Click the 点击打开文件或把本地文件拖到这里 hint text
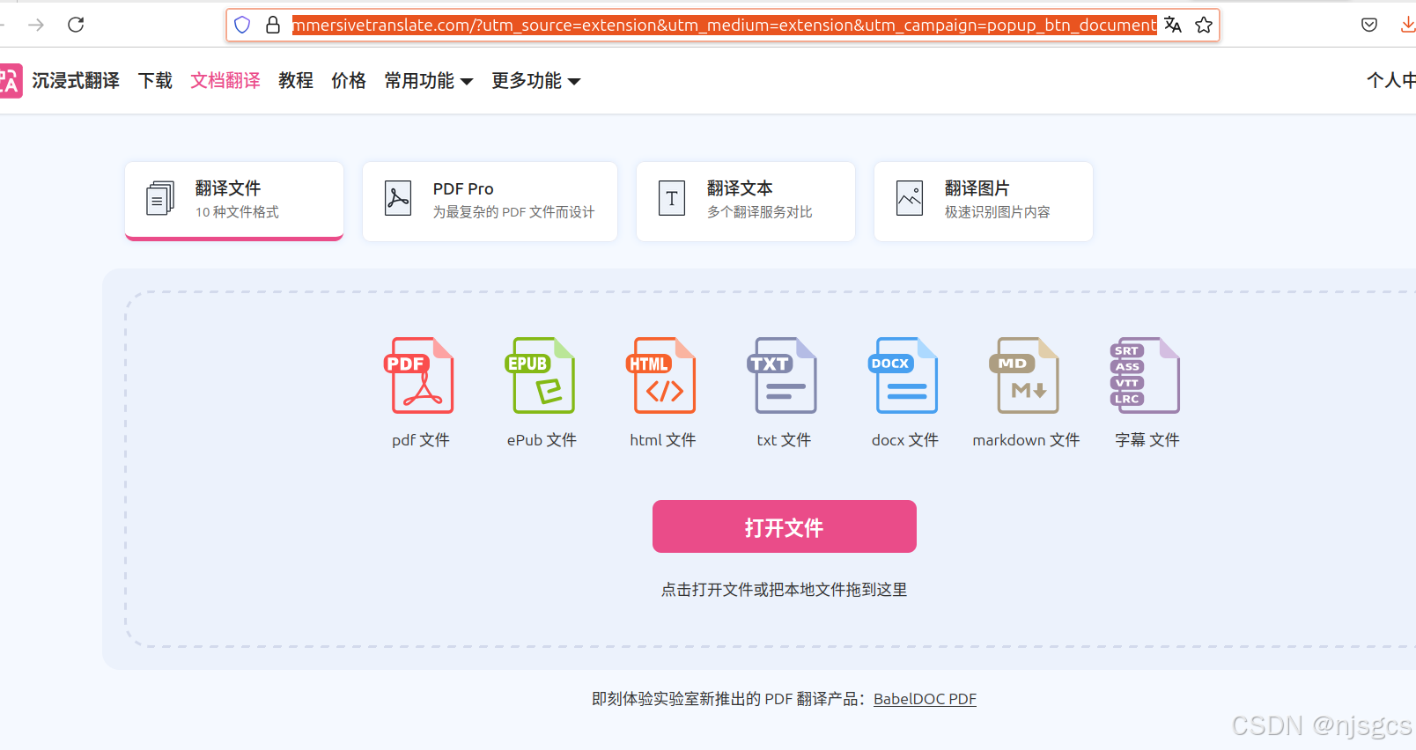The height and width of the screenshot is (750, 1416). [785, 590]
